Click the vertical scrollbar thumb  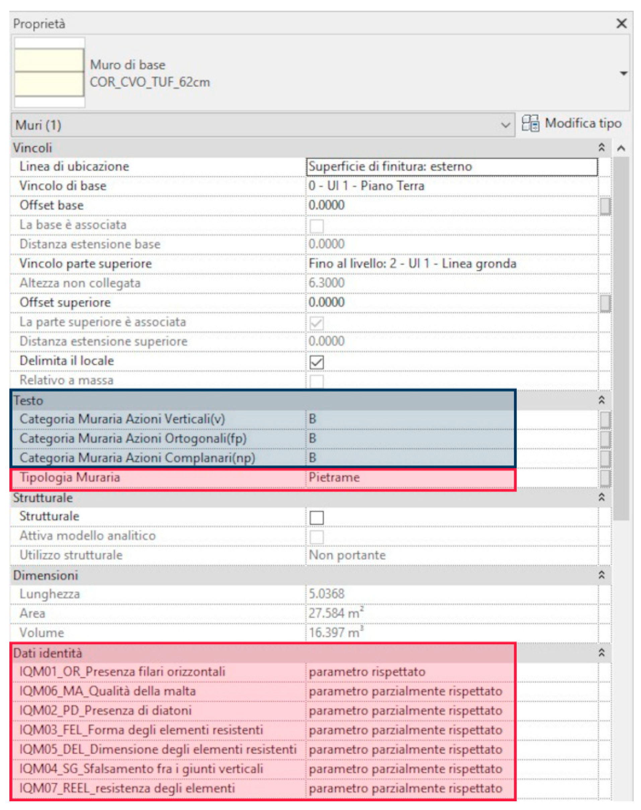tap(621, 339)
